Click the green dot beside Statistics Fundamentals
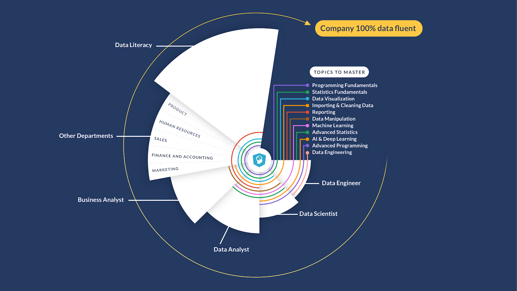517x291 pixels. [307, 92]
